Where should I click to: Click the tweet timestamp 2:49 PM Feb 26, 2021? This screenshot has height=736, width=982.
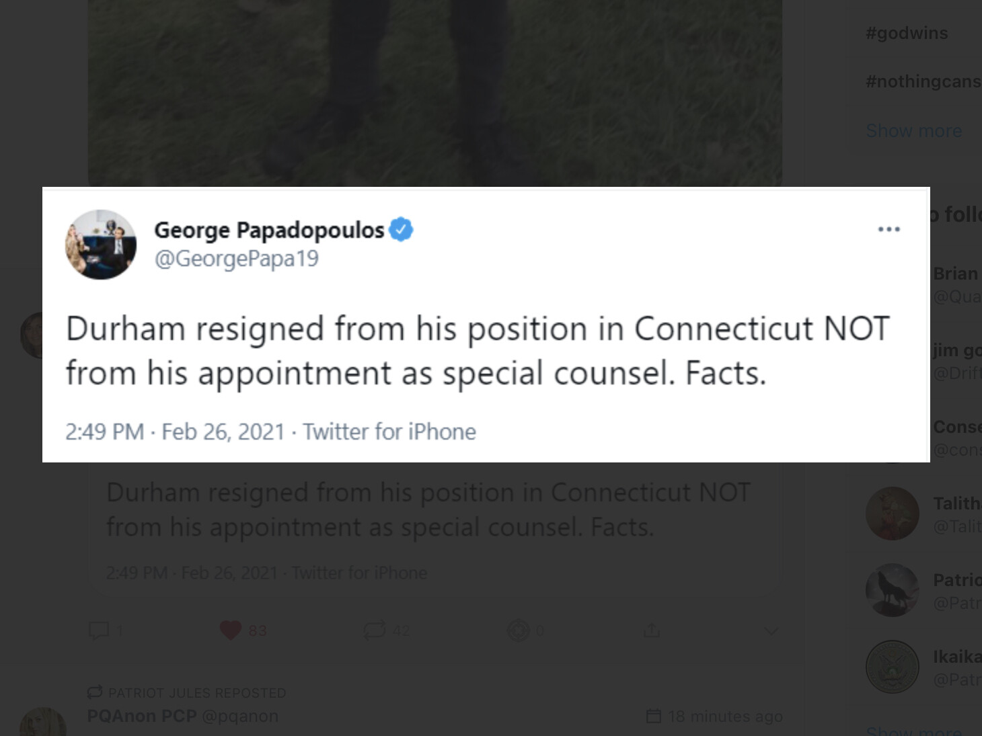[x=175, y=432]
